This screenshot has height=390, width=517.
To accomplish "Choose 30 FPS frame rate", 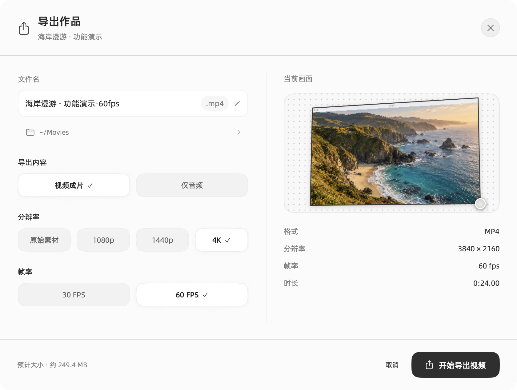I will (74, 295).
